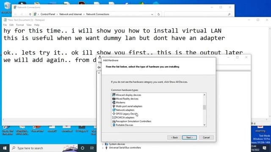Image resolution: width=271 pixels, height=152 pixels.
Task: Cancel the Add Hardware wizard
Action: tap(206, 138)
